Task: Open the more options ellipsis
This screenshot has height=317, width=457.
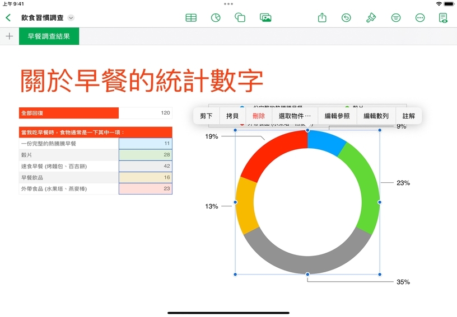Action: 420,17
